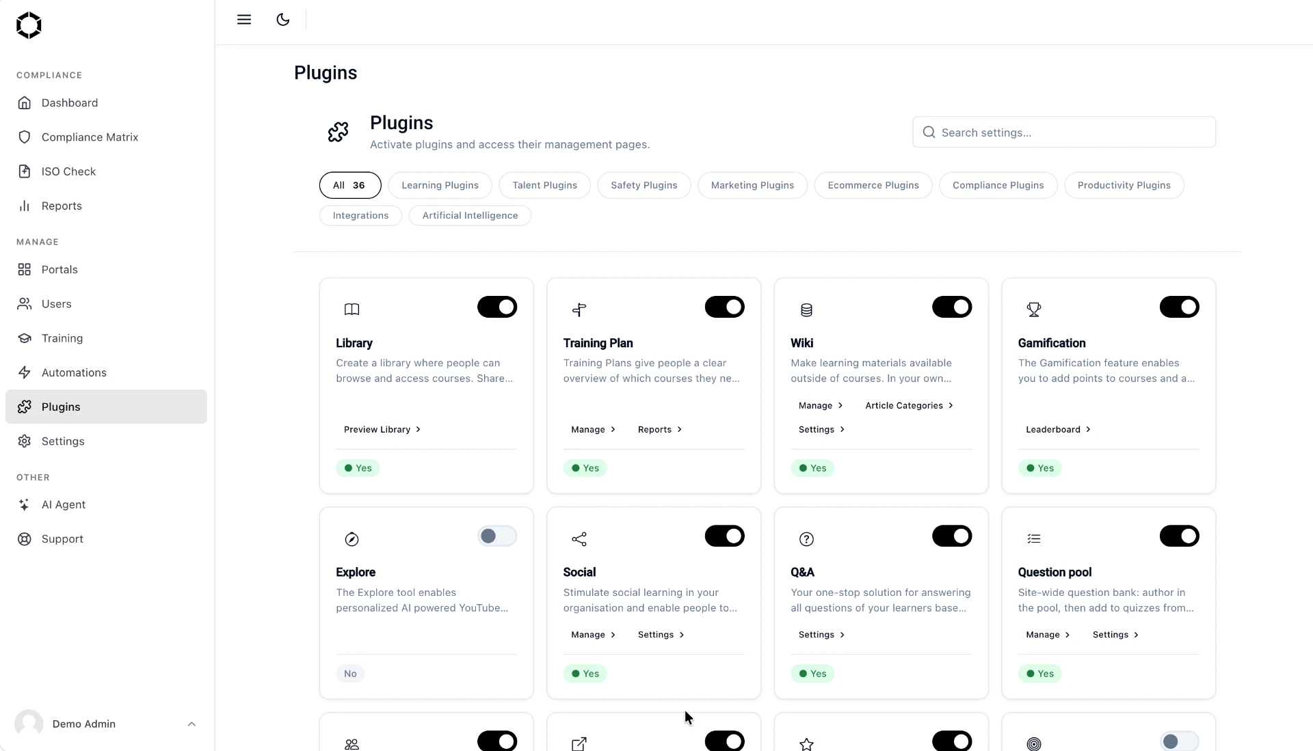Viewport: 1313px width, 751px height.
Task: Click the Question pool list icon
Action: click(1034, 539)
